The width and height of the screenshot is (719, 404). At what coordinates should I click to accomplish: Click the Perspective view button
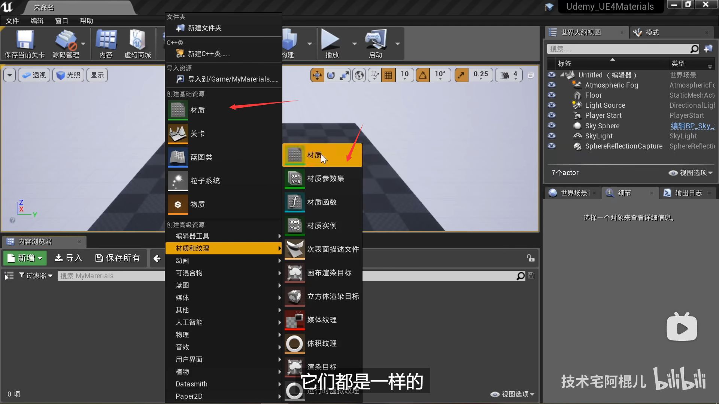pos(34,75)
